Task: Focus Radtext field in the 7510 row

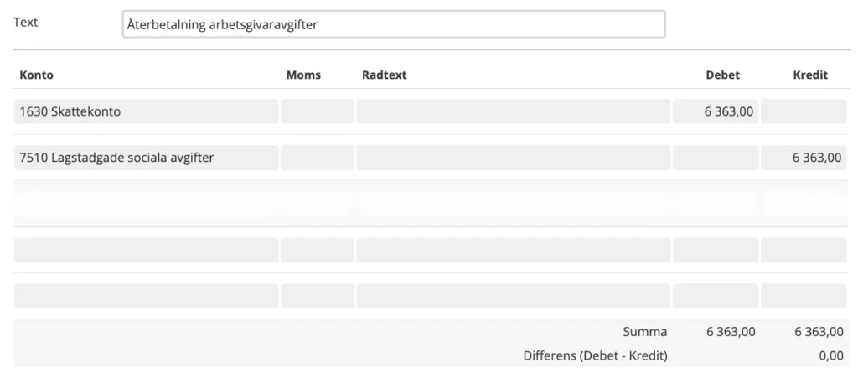Action: pyautogui.click(x=513, y=158)
